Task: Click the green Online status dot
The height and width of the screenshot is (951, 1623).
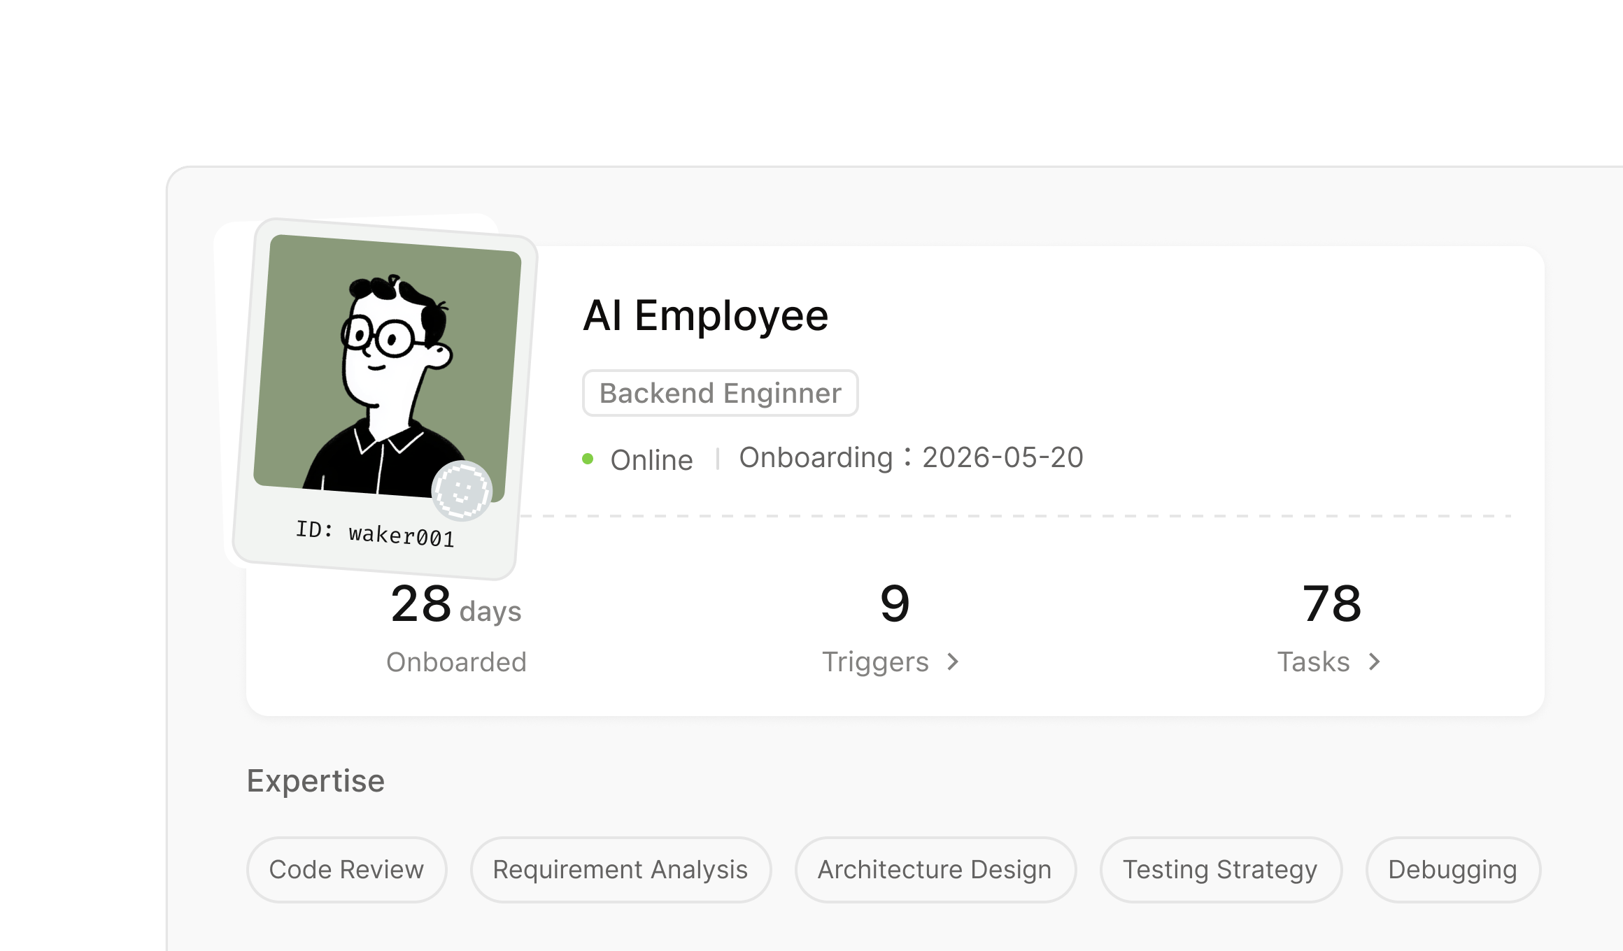Action: coord(588,459)
